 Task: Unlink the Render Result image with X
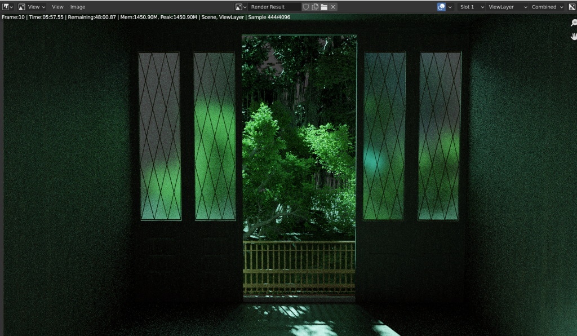pos(333,7)
